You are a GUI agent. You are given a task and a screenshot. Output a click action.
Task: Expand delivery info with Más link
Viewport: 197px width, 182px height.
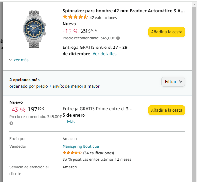point(71,122)
